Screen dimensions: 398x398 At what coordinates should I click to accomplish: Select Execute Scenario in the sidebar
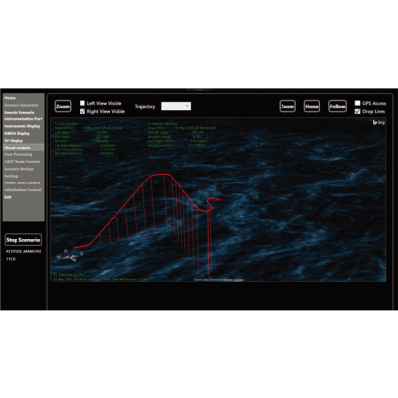pyautogui.click(x=19, y=112)
